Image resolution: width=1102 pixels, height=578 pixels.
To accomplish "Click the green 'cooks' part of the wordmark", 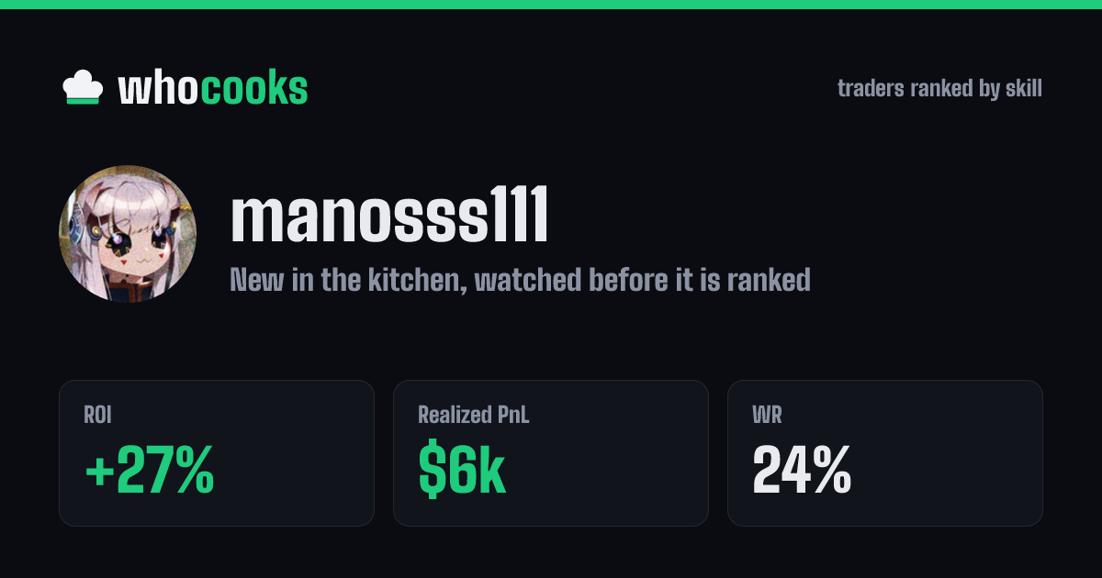I will click(254, 88).
